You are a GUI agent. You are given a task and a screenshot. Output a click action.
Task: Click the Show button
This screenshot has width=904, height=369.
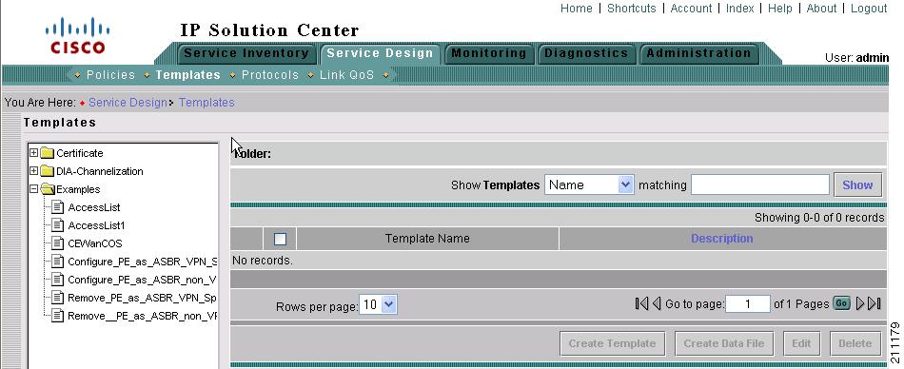pyautogui.click(x=857, y=185)
